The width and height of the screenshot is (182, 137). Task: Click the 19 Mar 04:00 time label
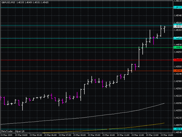click(x=21, y=135)
